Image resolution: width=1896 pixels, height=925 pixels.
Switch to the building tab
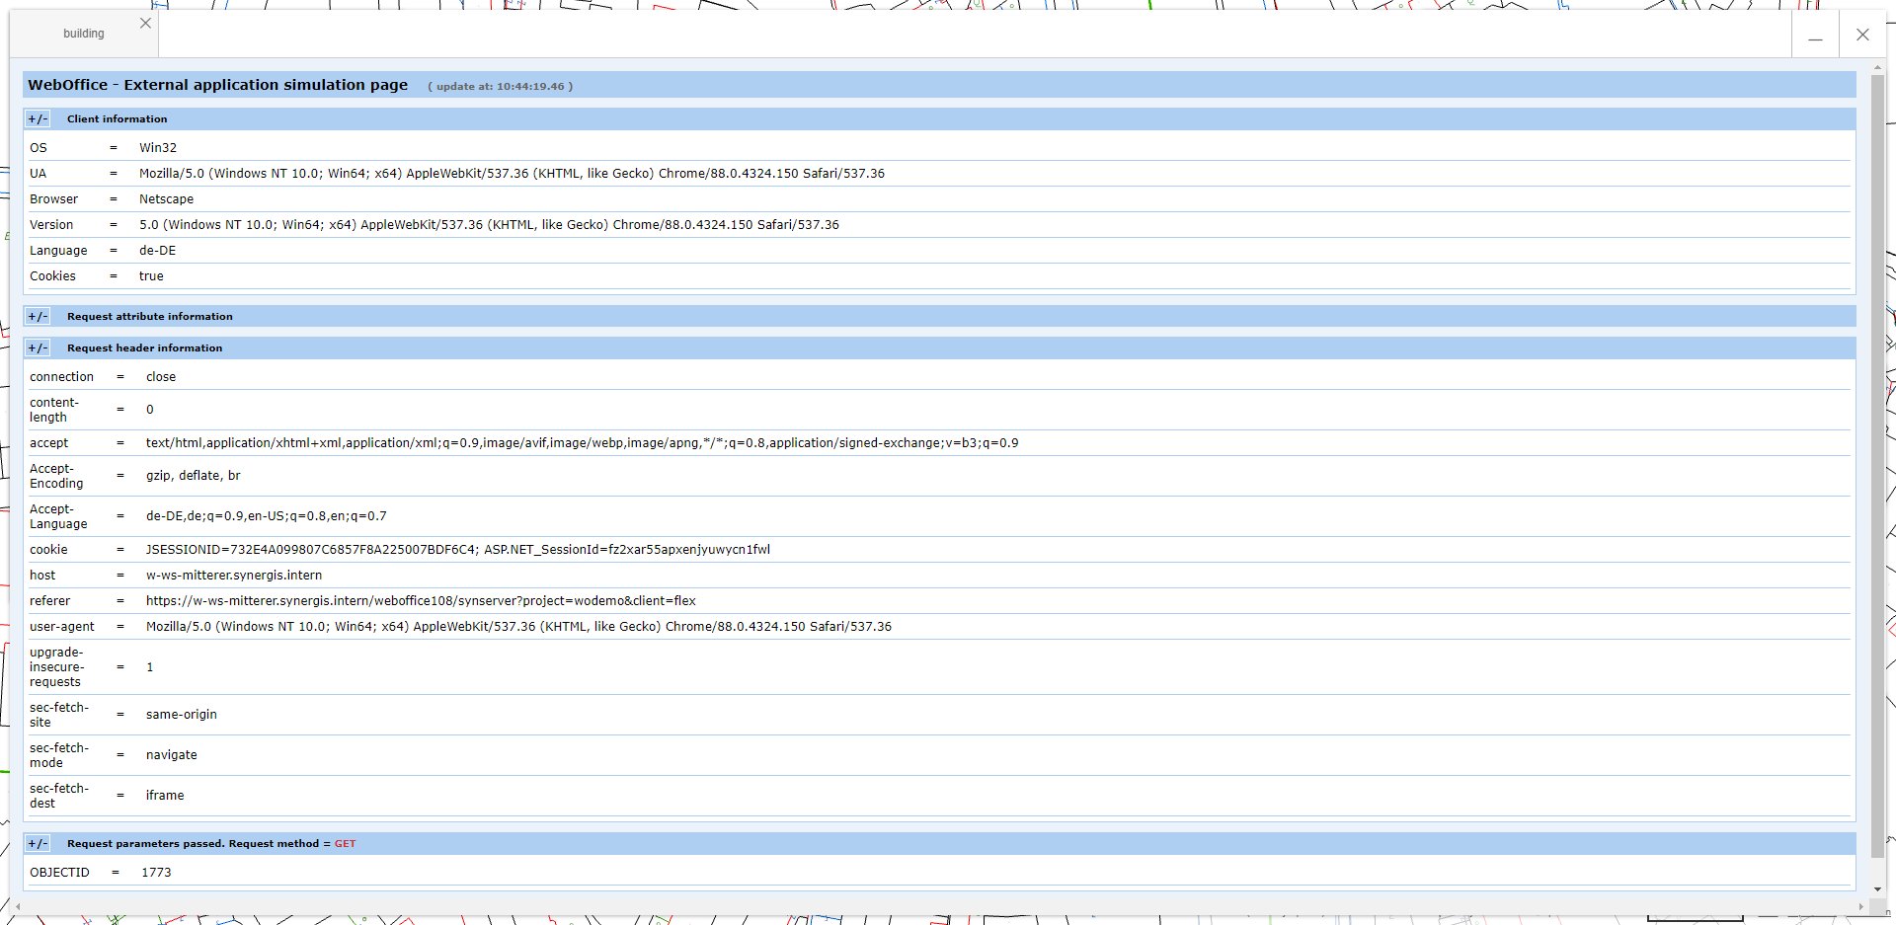[x=83, y=33]
